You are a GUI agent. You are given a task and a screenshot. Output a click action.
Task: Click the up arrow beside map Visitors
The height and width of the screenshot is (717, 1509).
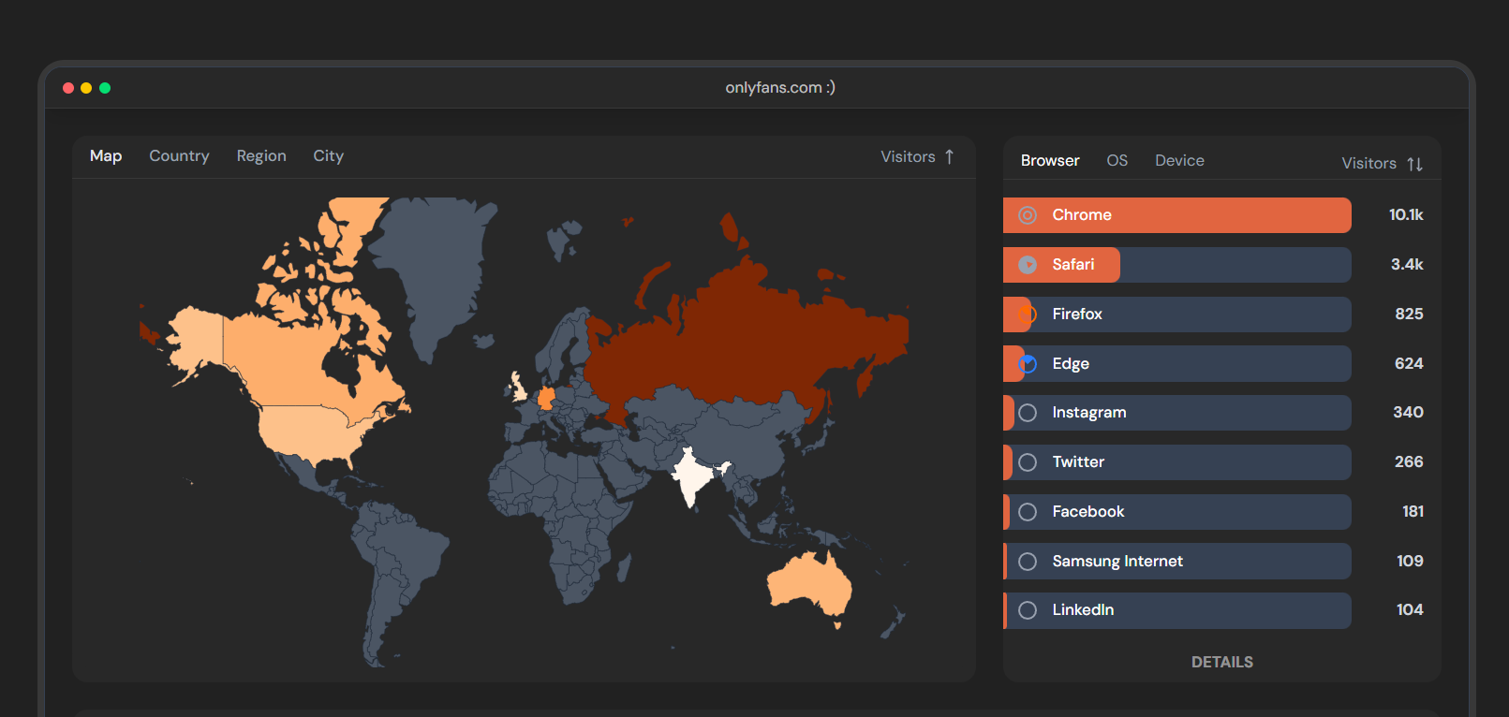[949, 156]
